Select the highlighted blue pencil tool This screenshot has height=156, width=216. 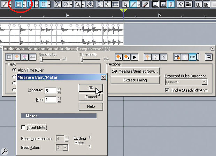click(x=133, y=4)
